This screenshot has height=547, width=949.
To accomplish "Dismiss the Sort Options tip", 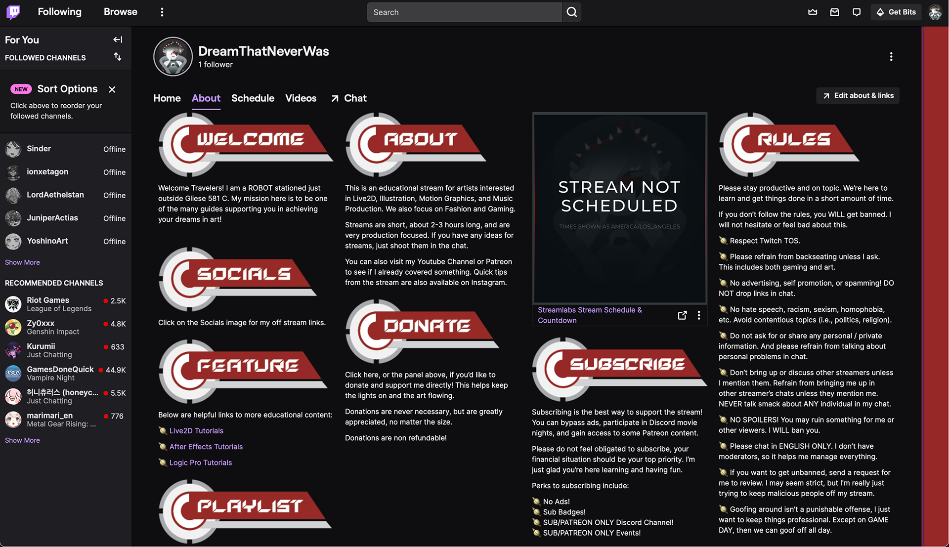I will (x=112, y=89).
